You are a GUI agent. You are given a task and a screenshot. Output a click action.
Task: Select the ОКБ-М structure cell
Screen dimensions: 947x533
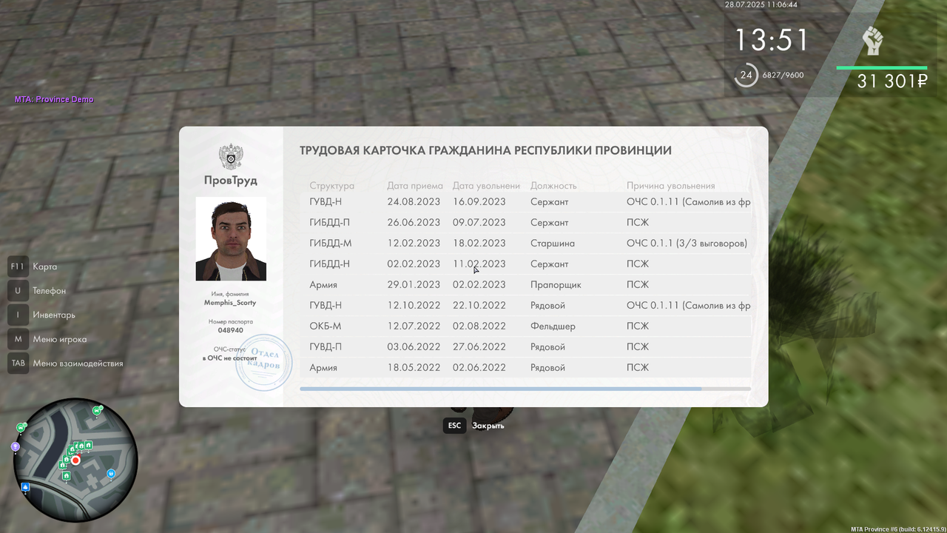click(326, 326)
